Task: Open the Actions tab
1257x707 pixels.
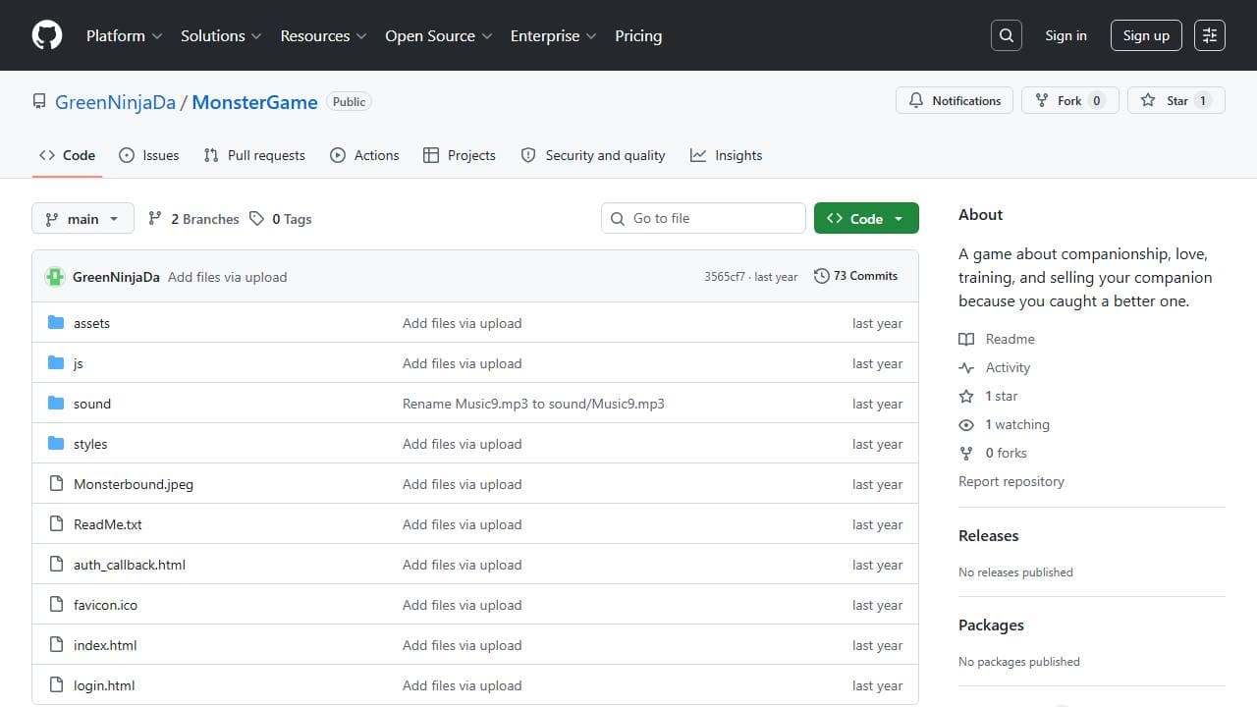Action: coord(364,155)
